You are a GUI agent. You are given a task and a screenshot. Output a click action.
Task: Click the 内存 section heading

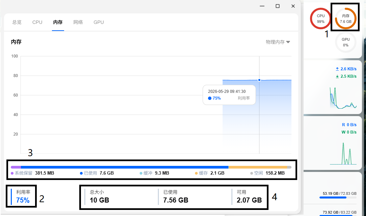point(16,42)
